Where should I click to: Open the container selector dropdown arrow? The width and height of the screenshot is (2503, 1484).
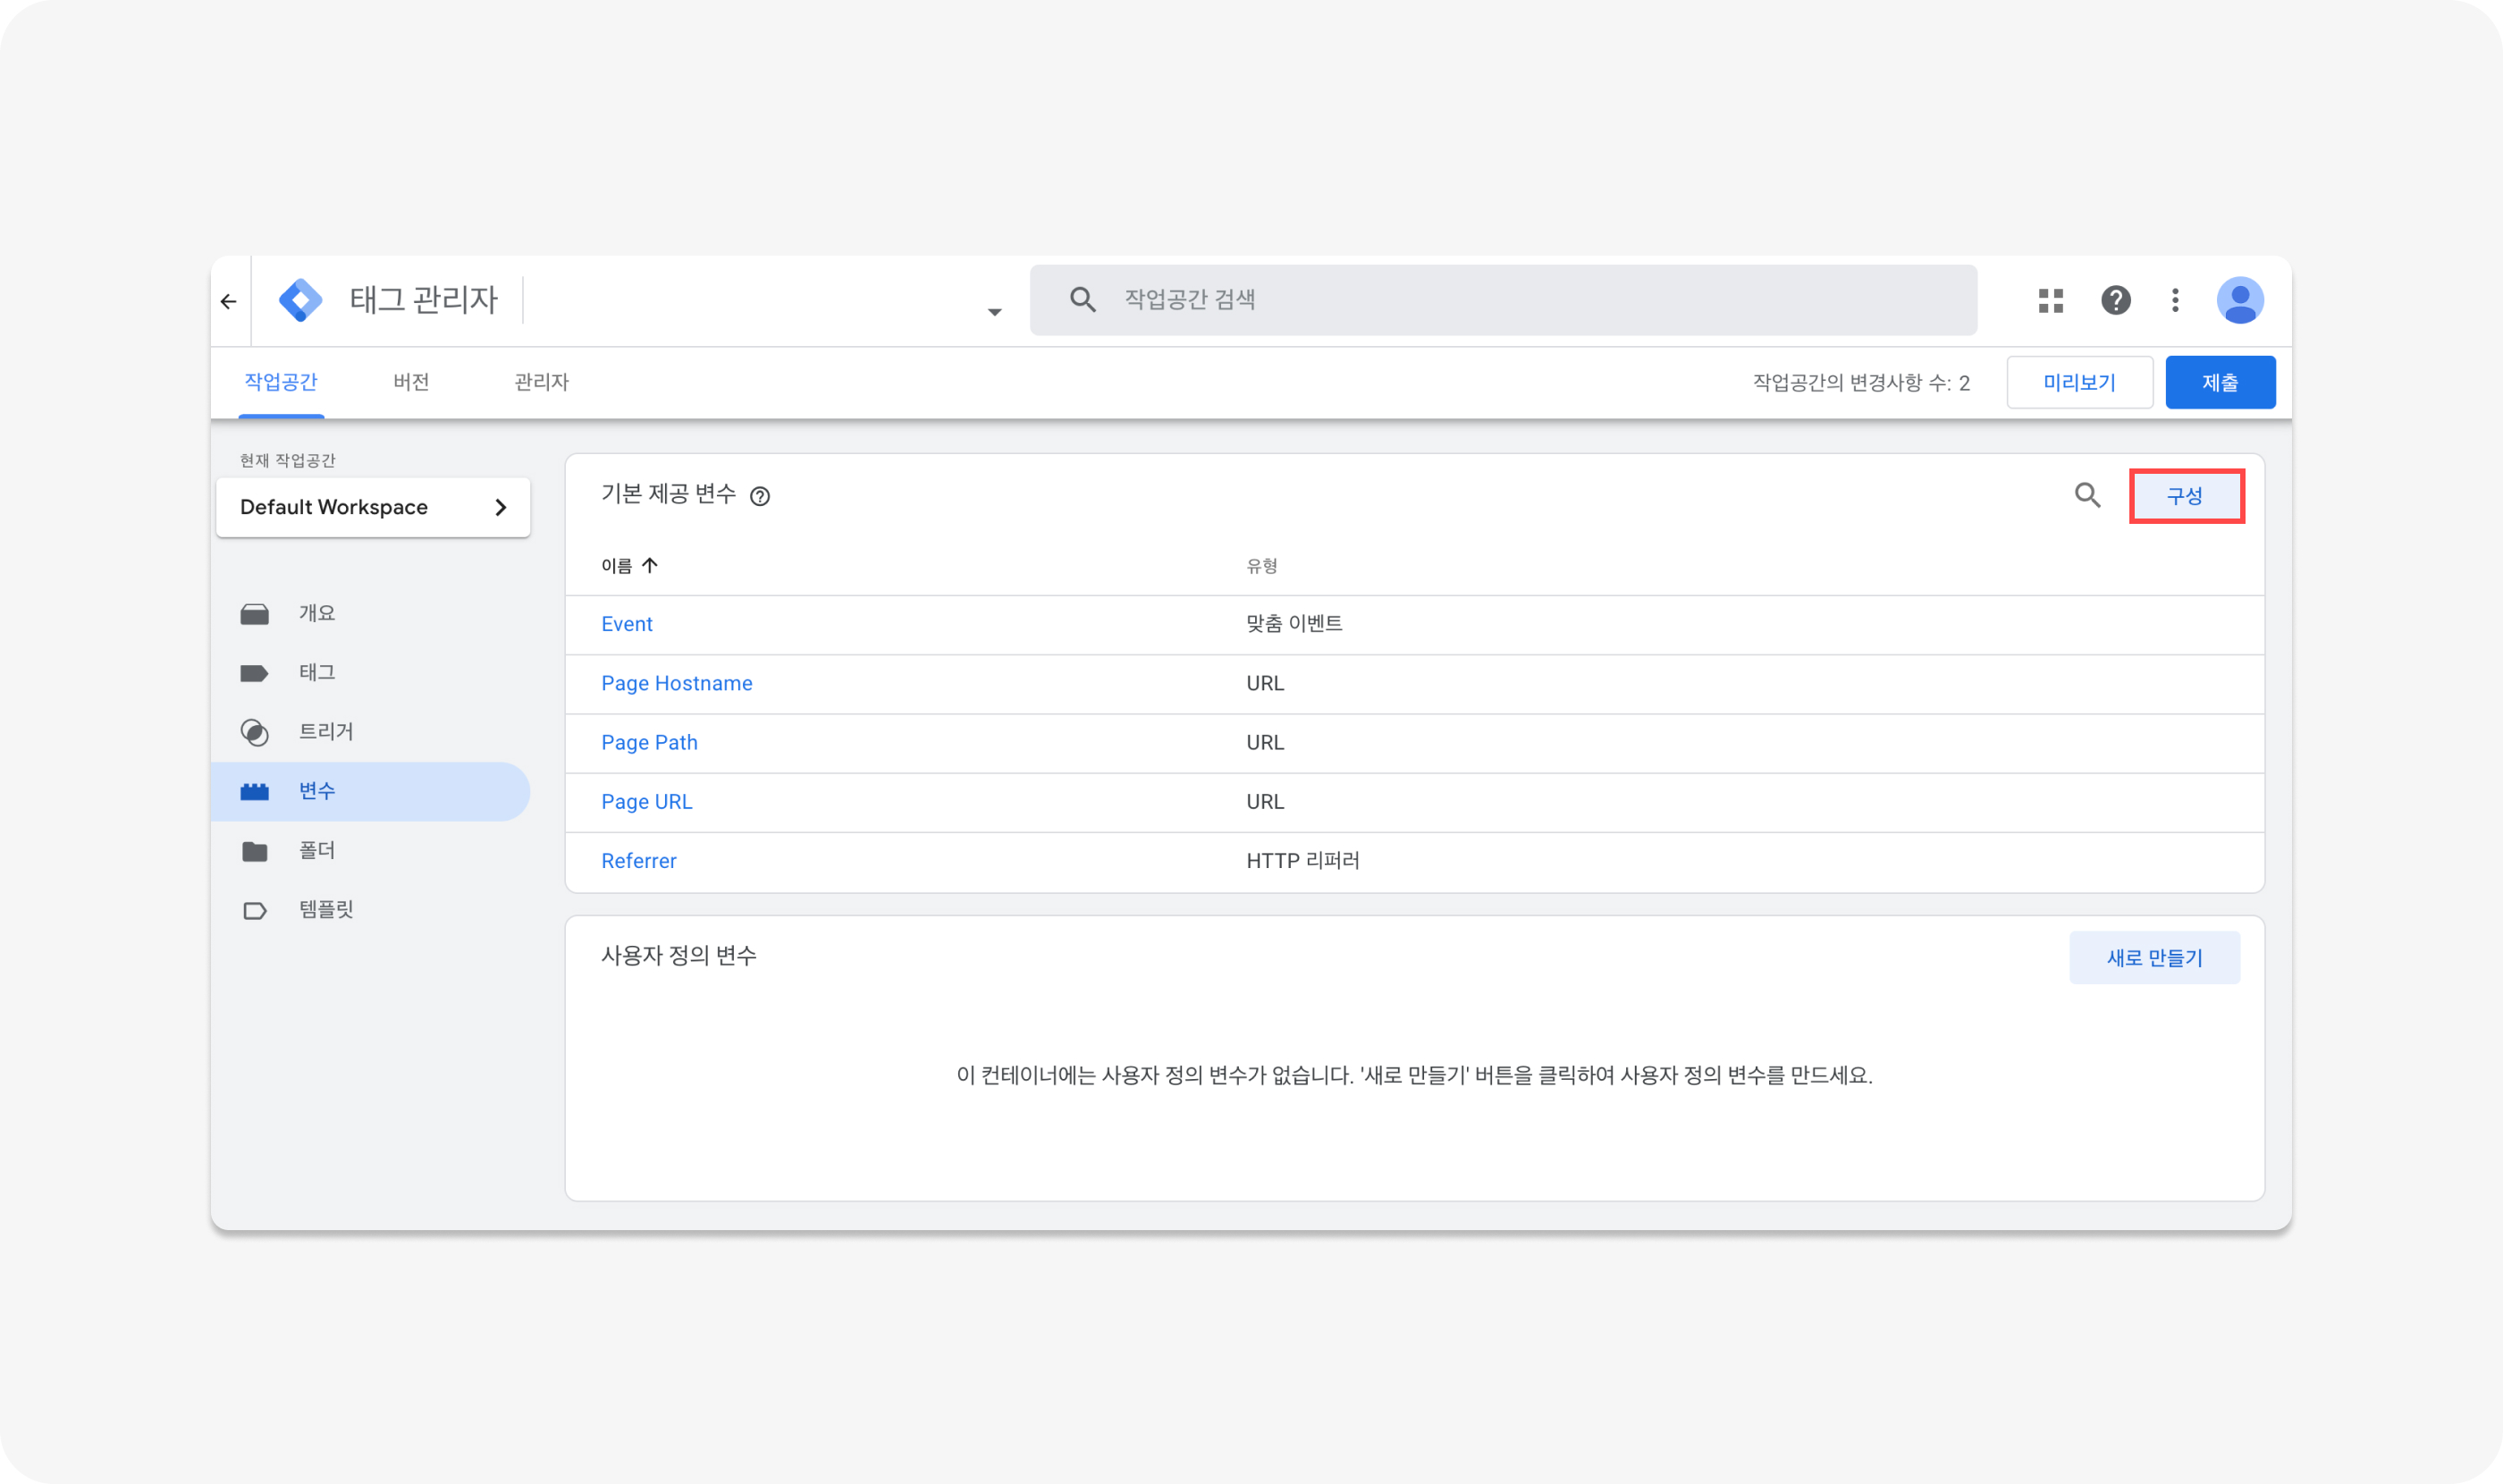coord(994,312)
